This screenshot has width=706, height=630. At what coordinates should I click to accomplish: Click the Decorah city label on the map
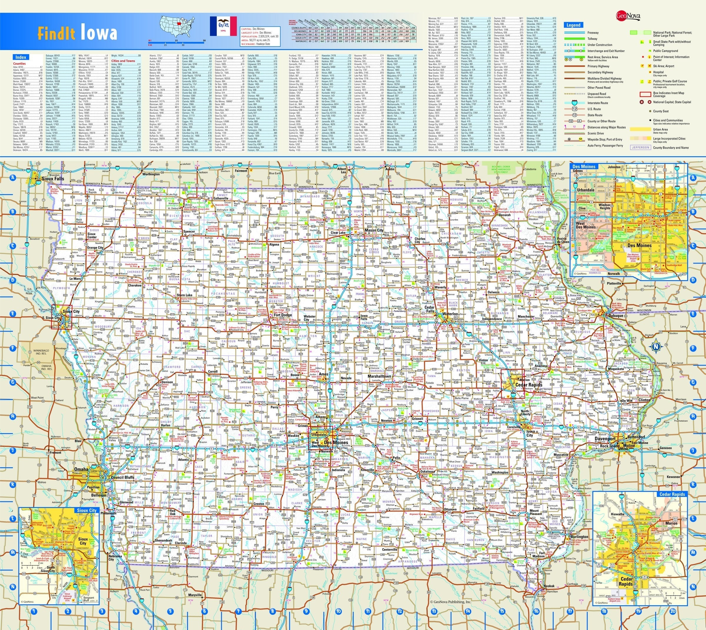pos(504,215)
